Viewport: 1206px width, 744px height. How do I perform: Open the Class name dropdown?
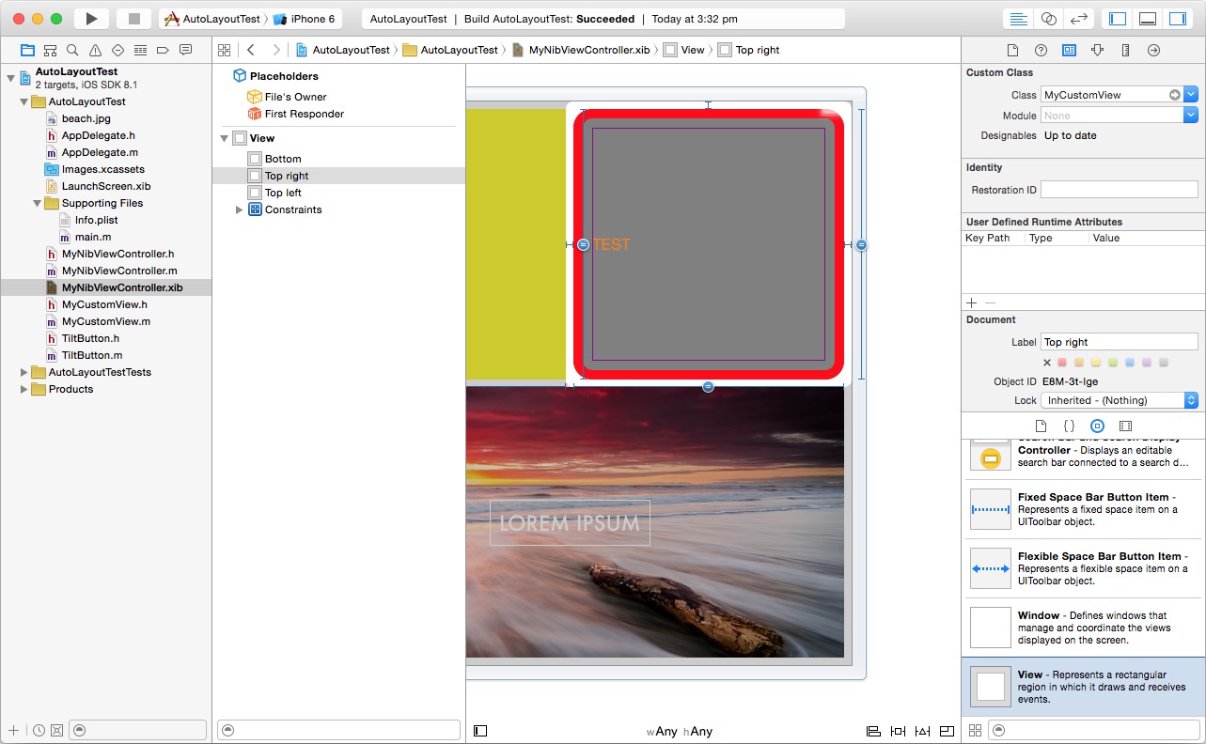click(1191, 95)
